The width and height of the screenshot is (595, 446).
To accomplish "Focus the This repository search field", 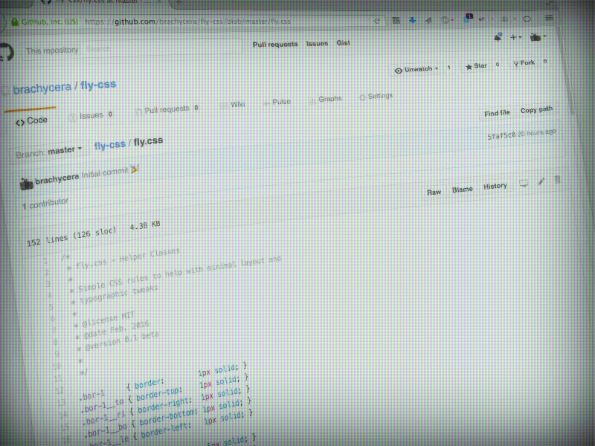I will [133, 49].
